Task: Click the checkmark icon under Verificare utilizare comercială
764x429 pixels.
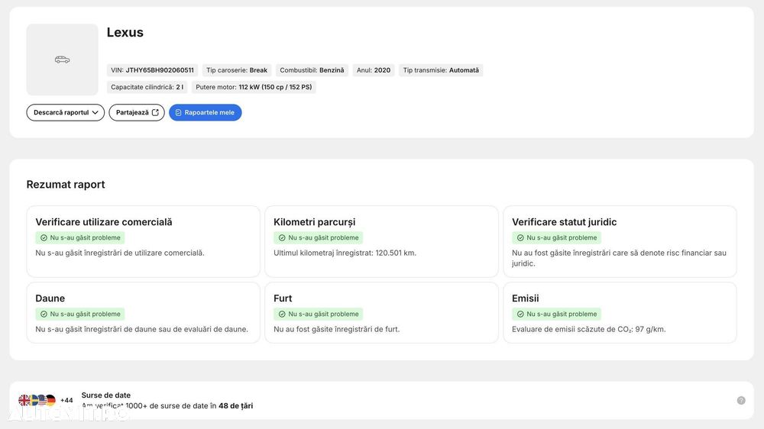Action: (44, 237)
